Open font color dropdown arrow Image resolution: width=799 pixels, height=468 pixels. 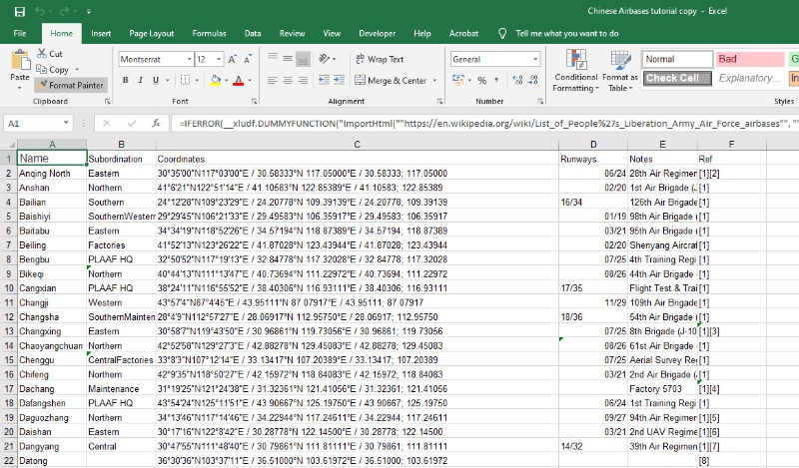click(x=250, y=81)
